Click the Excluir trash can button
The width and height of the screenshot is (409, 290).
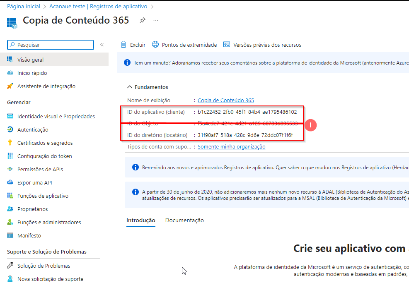coord(133,45)
